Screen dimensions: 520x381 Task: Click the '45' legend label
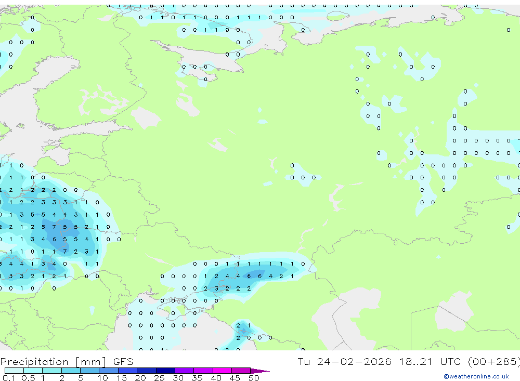(235, 378)
